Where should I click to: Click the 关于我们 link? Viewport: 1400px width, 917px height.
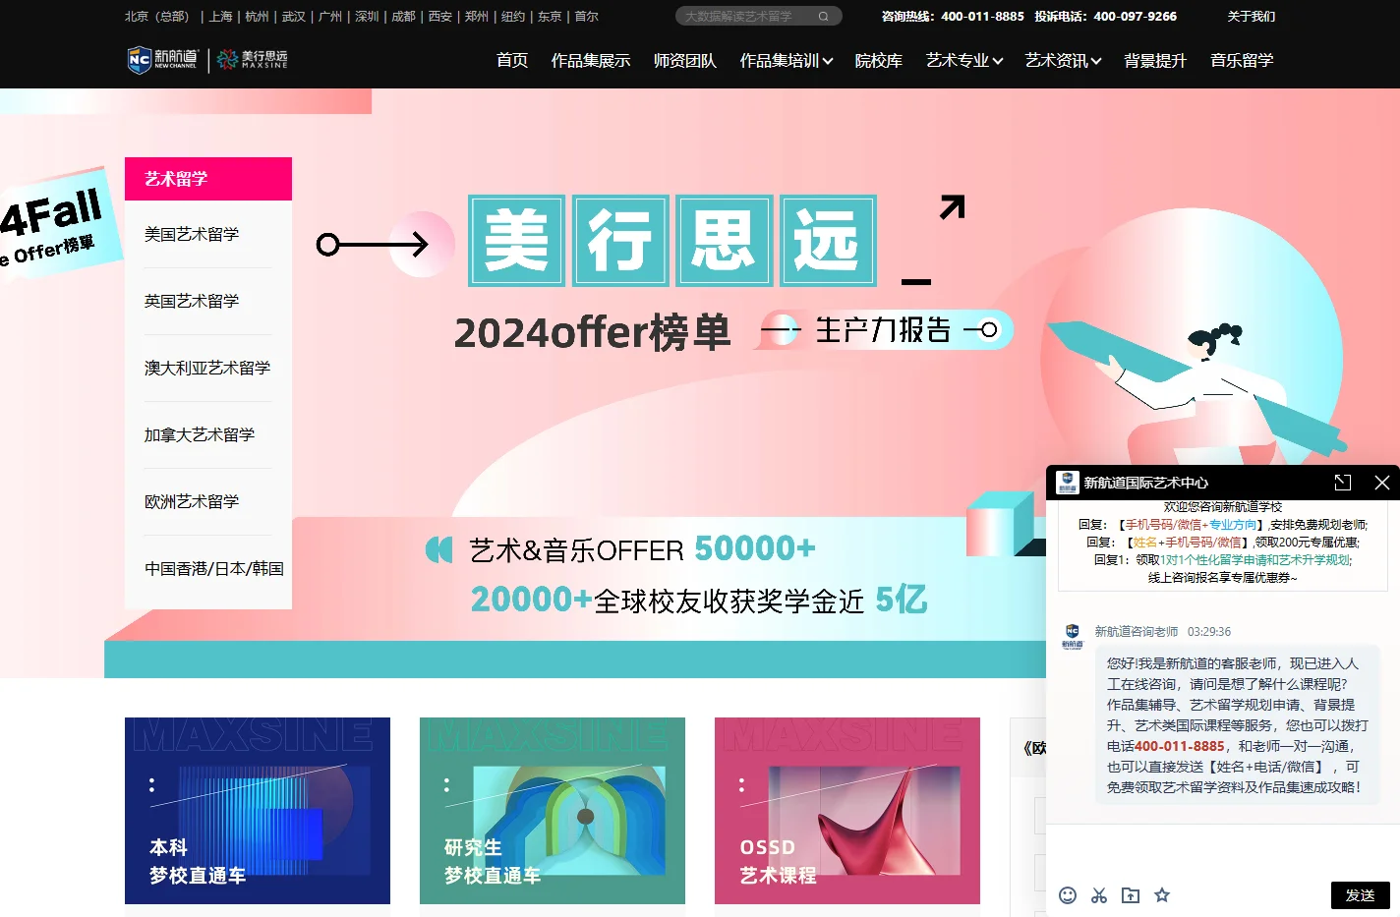tap(1252, 17)
